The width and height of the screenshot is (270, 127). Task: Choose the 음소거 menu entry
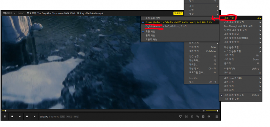241,63
